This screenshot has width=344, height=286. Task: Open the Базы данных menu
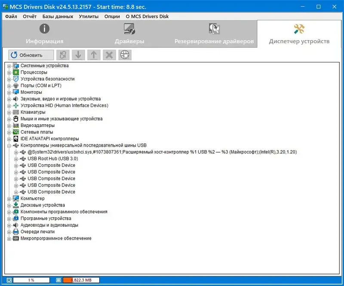pos(58,16)
